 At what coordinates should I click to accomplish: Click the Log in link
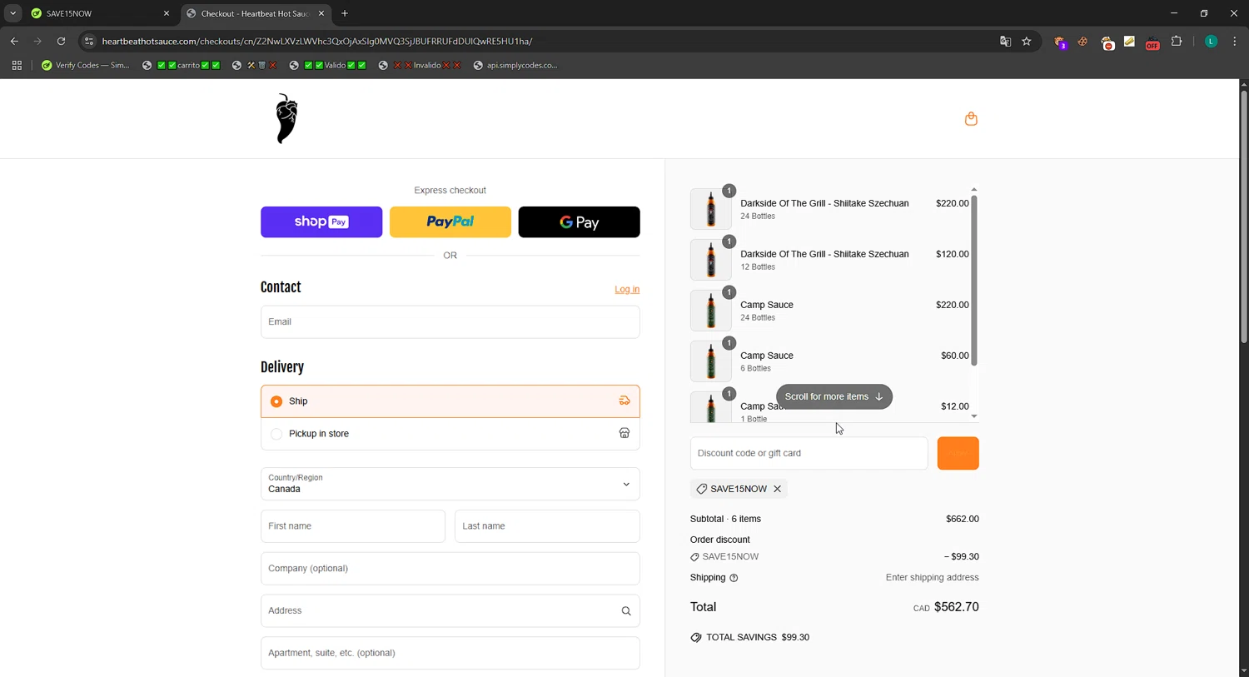[627, 289]
